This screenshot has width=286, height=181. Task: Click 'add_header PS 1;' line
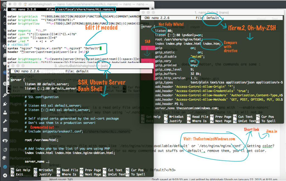tap(169, 104)
